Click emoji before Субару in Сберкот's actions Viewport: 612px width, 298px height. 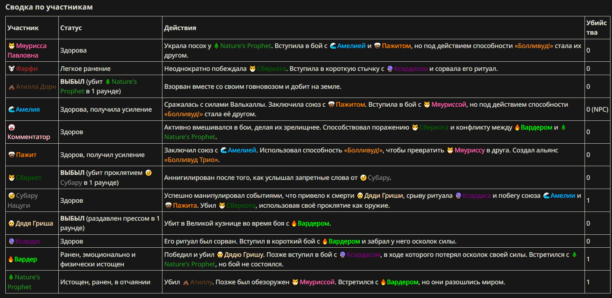[363, 178]
